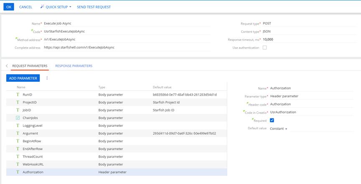Click the text type icon for JobID
361x184 pixels.
[x=18, y=110]
